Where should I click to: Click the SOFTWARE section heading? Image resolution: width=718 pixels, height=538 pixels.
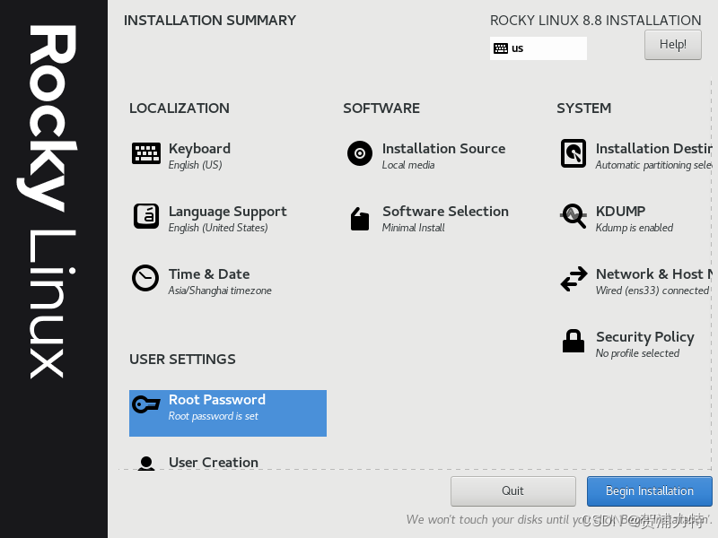[381, 108]
